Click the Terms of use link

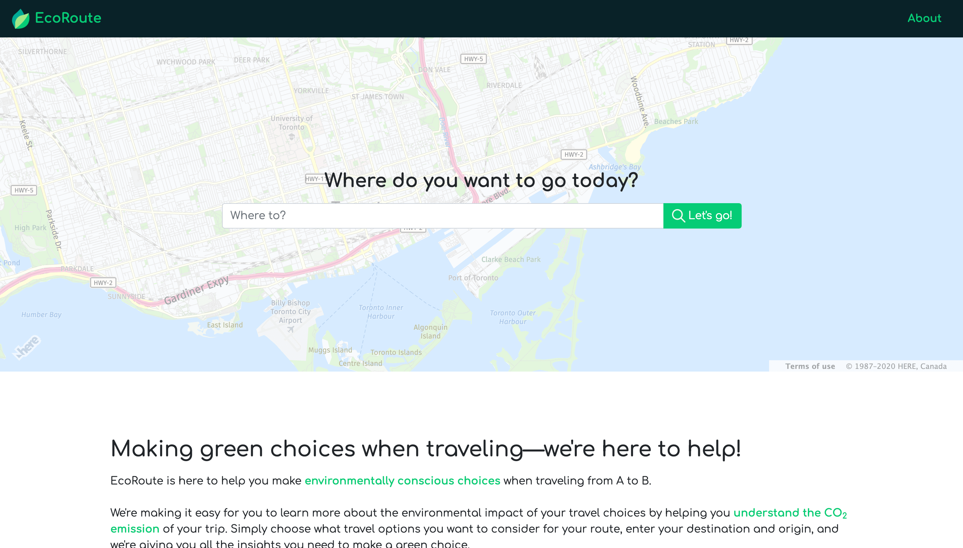pyautogui.click(x=810, y=366)
